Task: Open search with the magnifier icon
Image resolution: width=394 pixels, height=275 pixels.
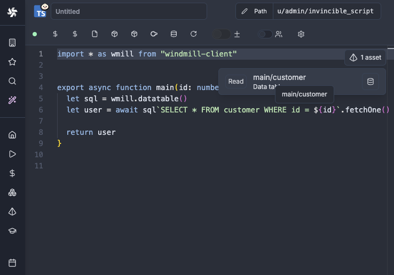Action: 12,81
